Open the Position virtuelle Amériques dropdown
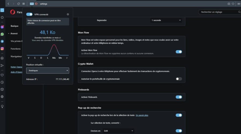241x134 pixels. (x=48, y=70)
